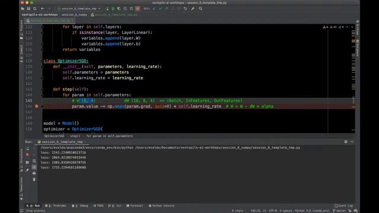Click the warnings count indicator in editor
The height and width of the screenshot is (213, 379).
pos(325,27)
